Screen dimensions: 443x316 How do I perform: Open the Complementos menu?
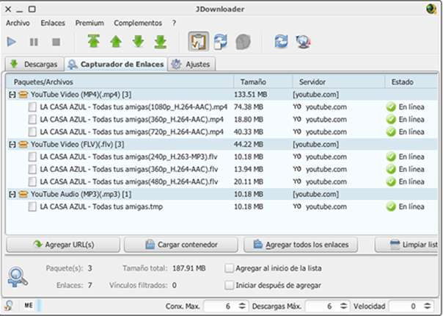pyautogui.click(x=138, y=23)
